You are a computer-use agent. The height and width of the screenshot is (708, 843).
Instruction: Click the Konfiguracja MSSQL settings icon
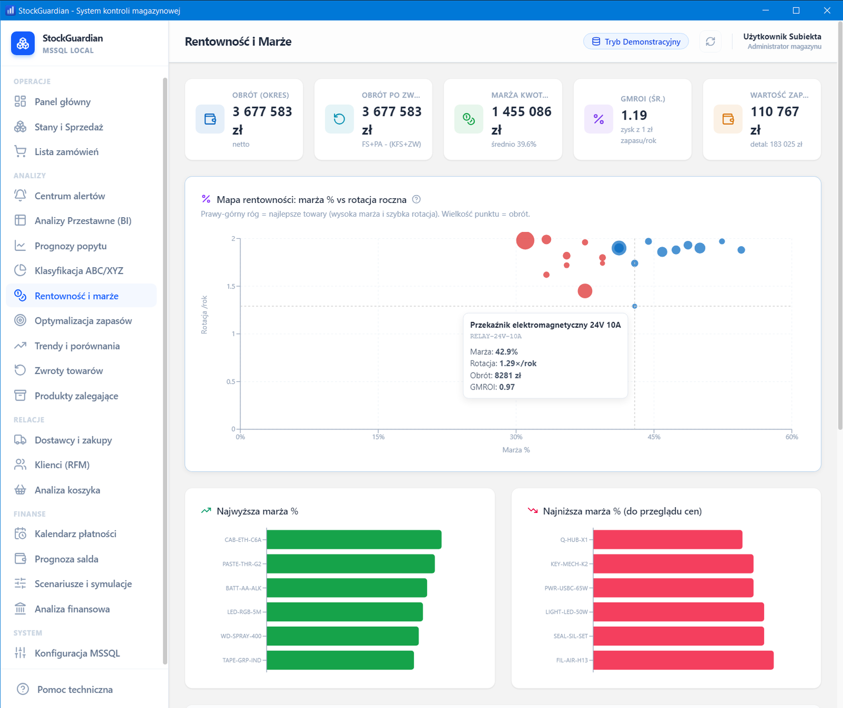[x=20, y=653]
